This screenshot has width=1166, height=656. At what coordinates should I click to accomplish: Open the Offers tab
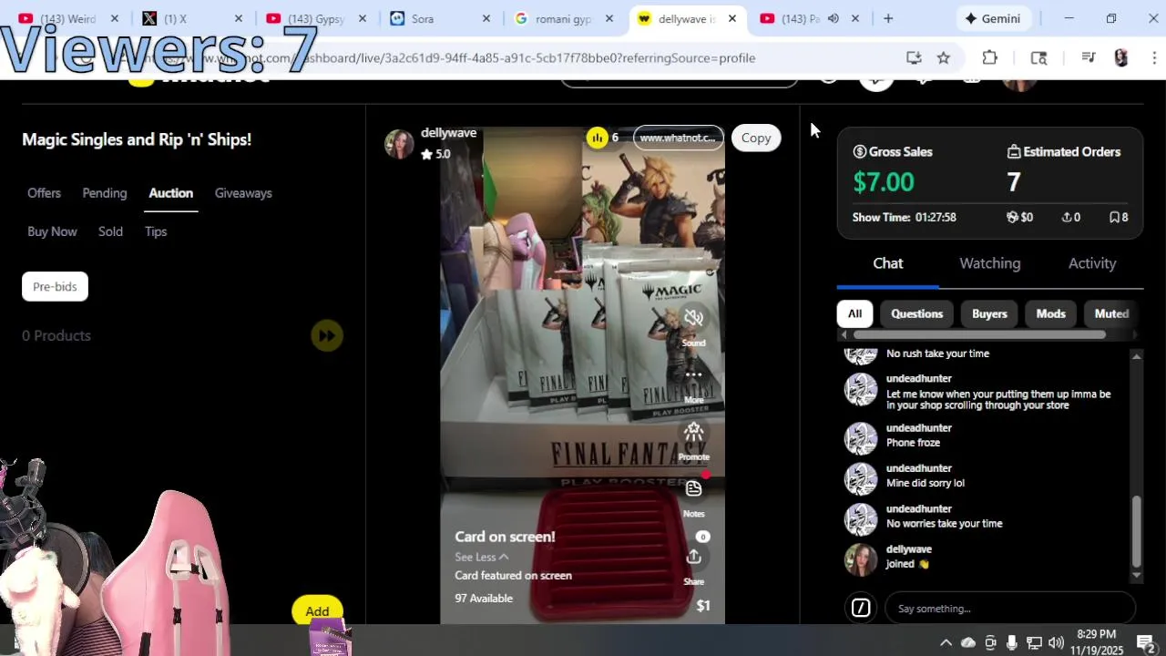[44, 193]
